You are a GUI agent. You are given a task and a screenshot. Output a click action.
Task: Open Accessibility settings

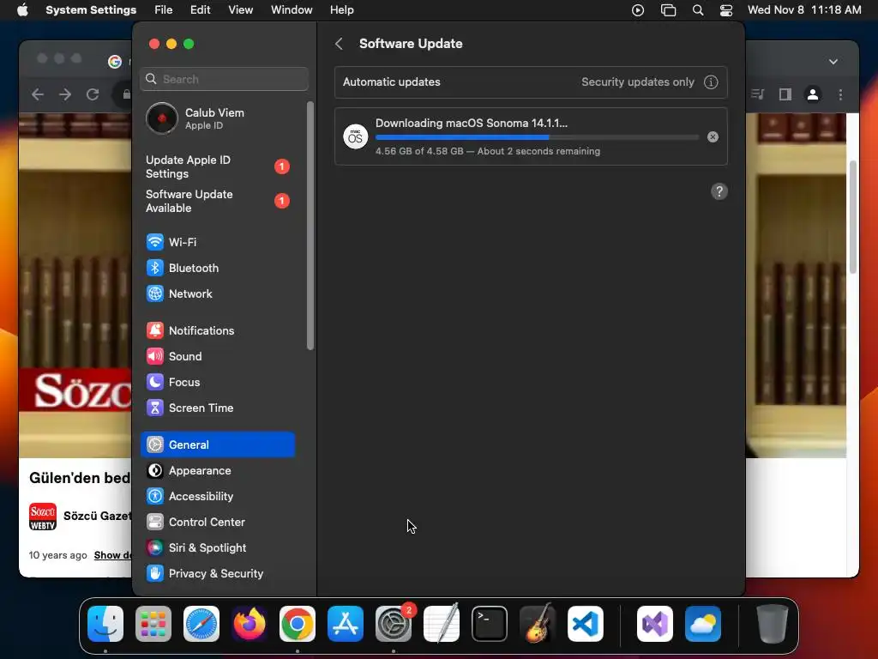(x=217, y=497)
